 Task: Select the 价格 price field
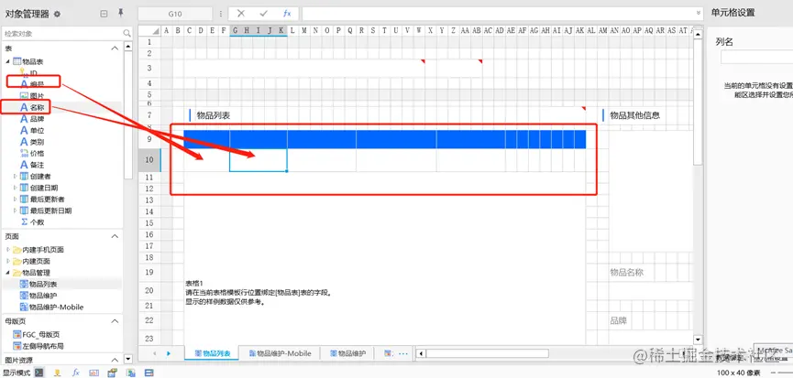click(x=32, y=153)
